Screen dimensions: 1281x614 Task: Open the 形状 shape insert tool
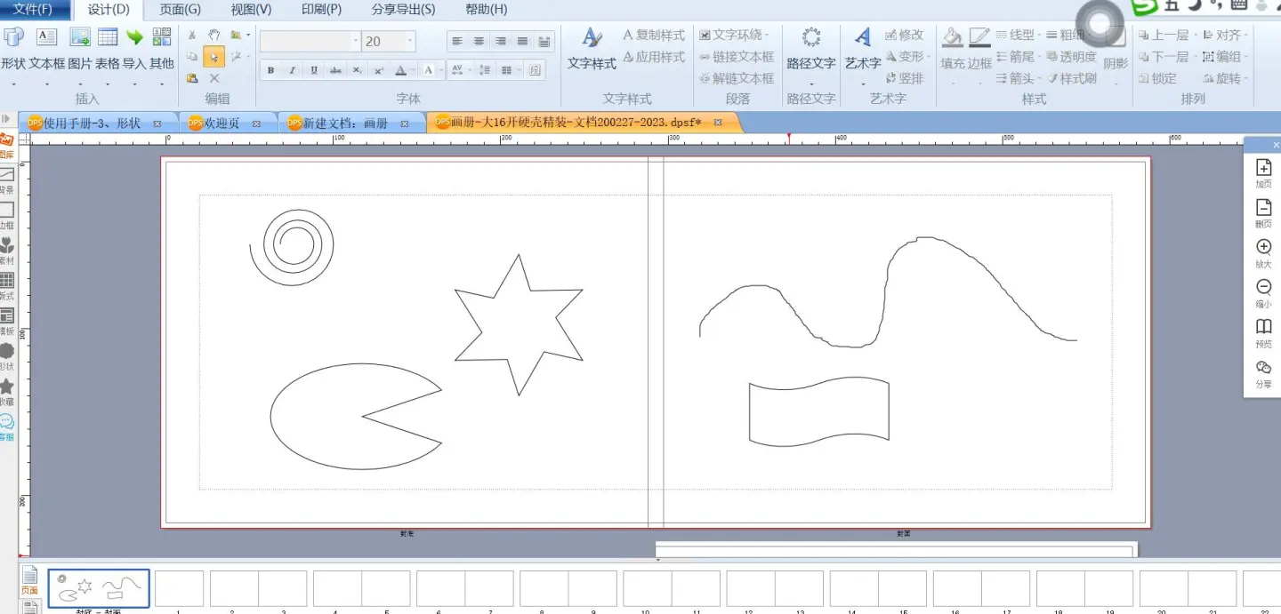13,38
